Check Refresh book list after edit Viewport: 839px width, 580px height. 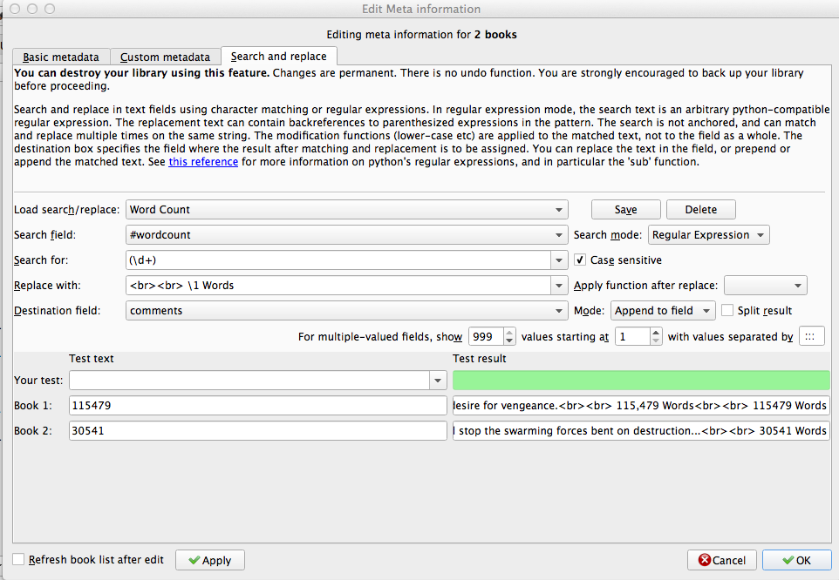(19, 560)
